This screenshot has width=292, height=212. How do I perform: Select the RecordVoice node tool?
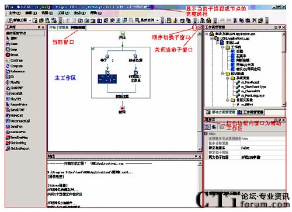coord(16,105)
